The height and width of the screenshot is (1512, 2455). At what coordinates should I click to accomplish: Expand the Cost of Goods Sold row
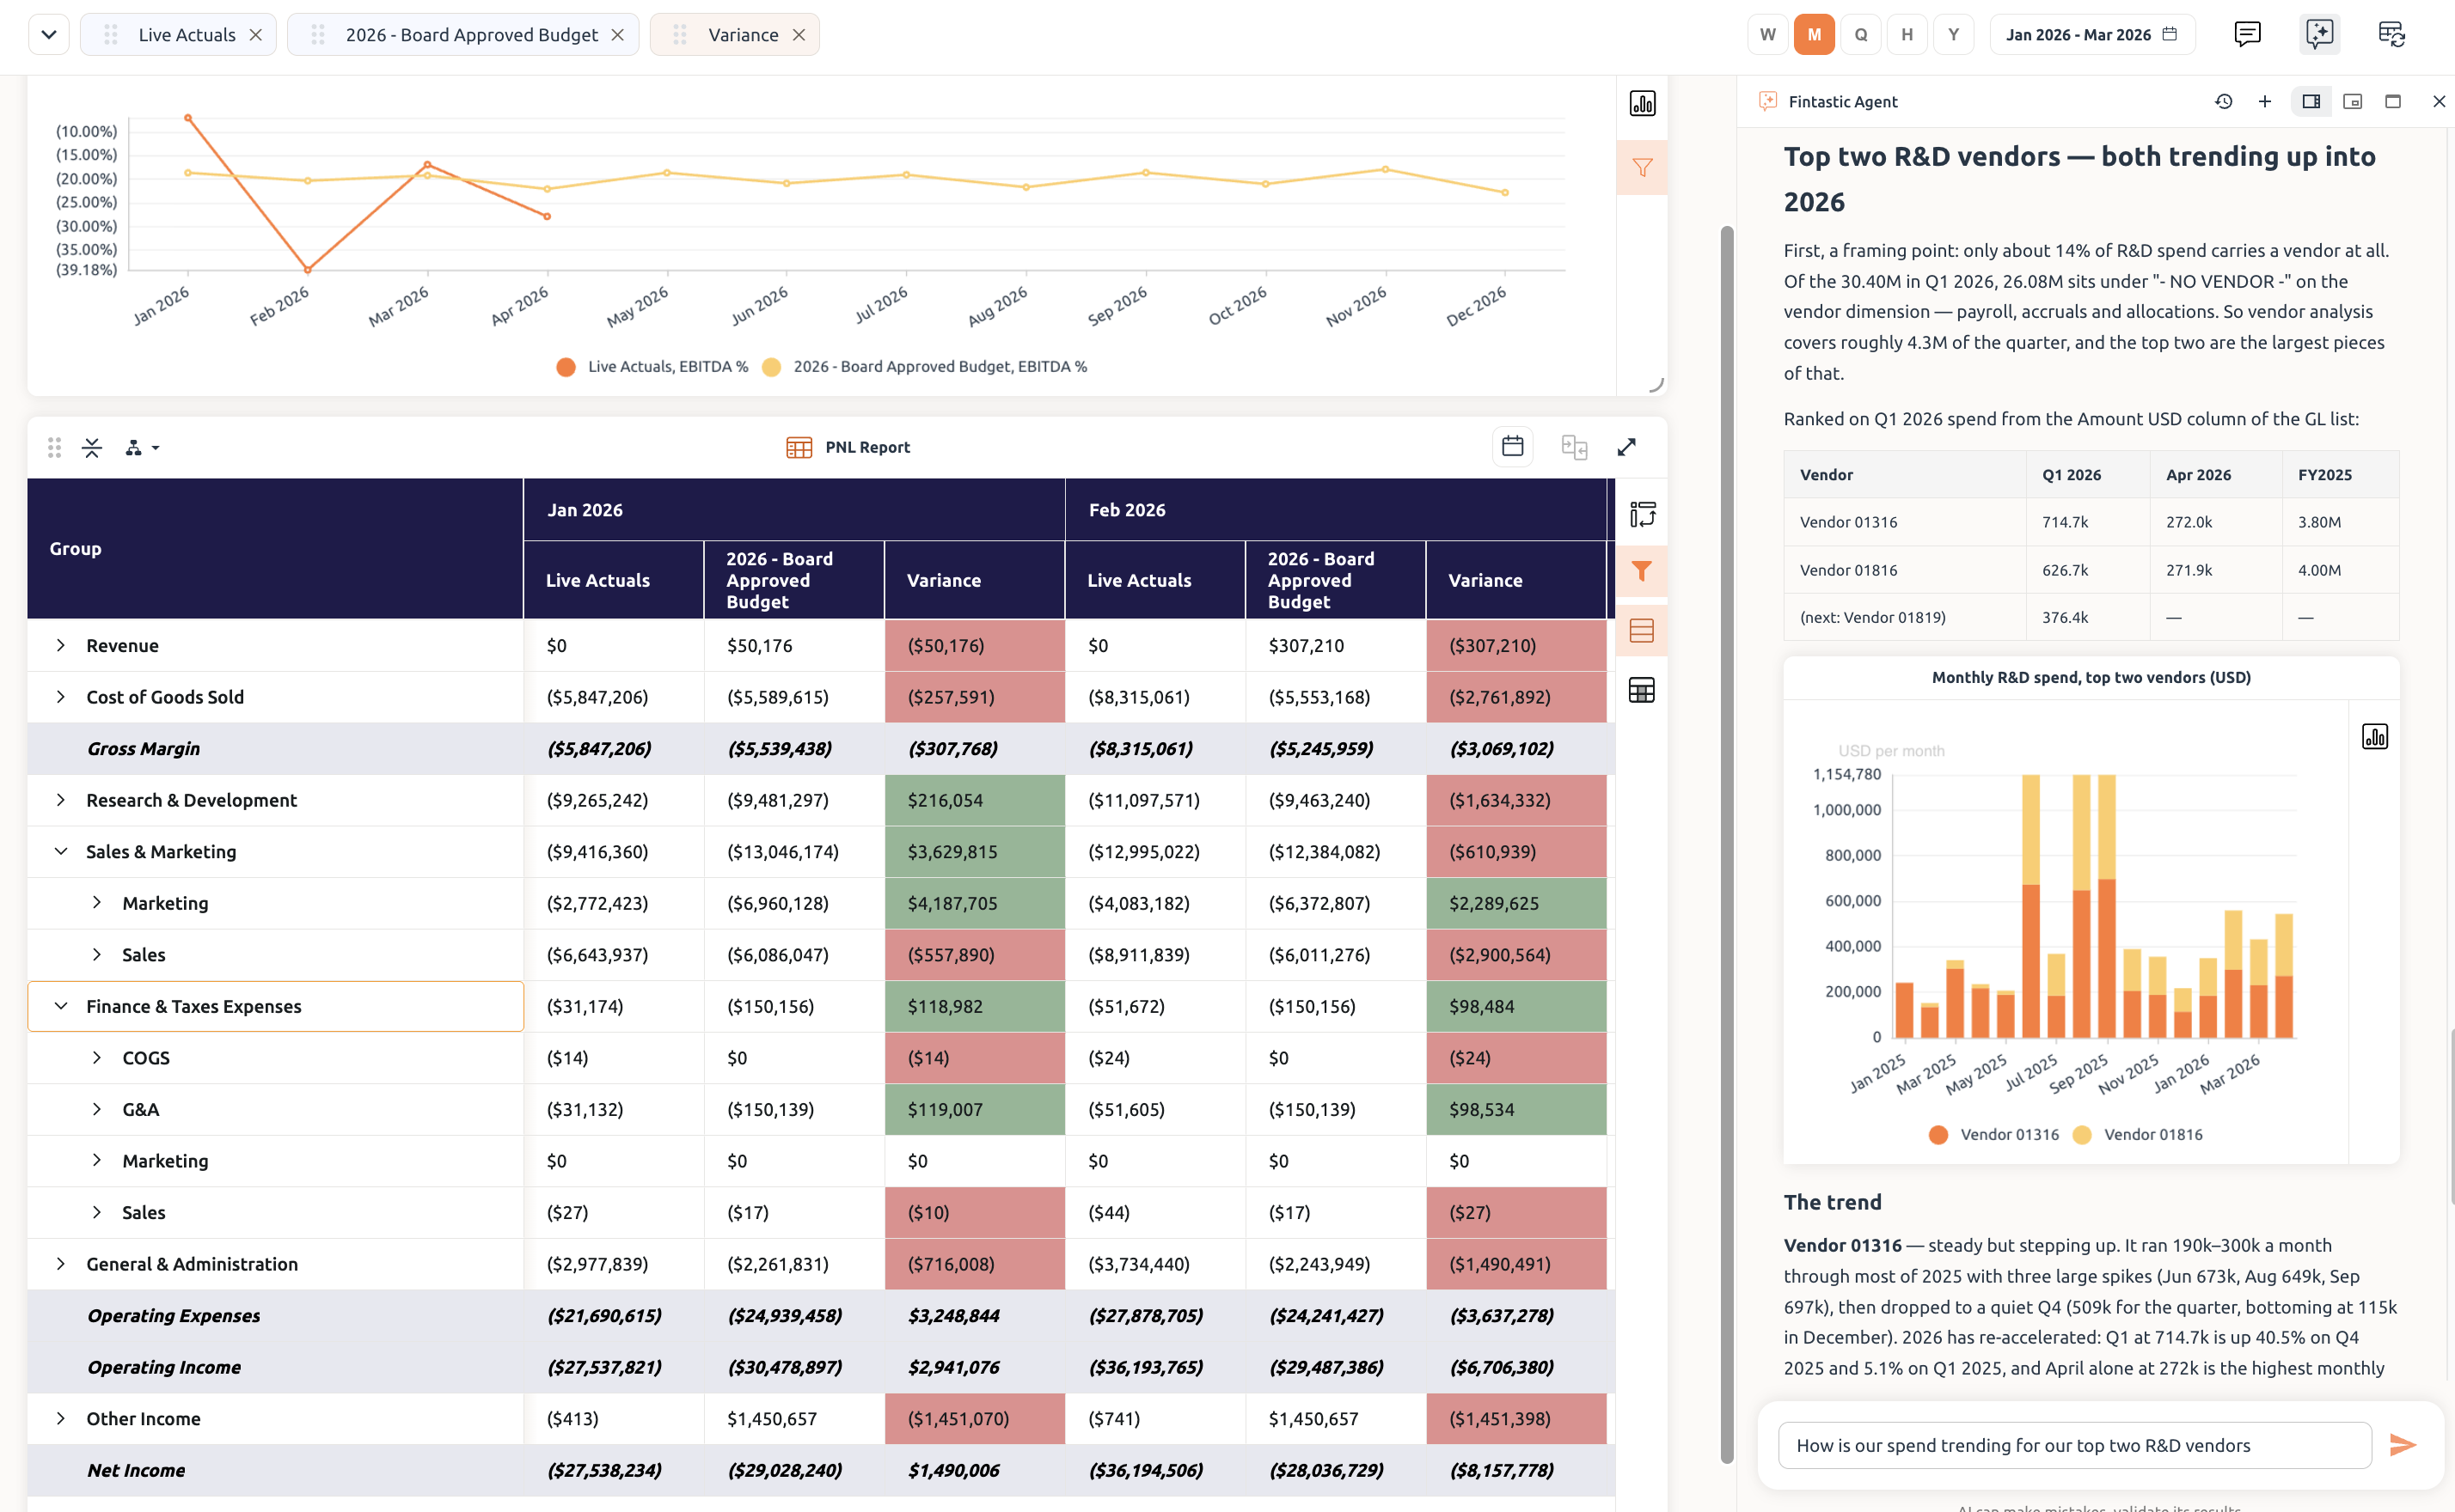point(61,697)
